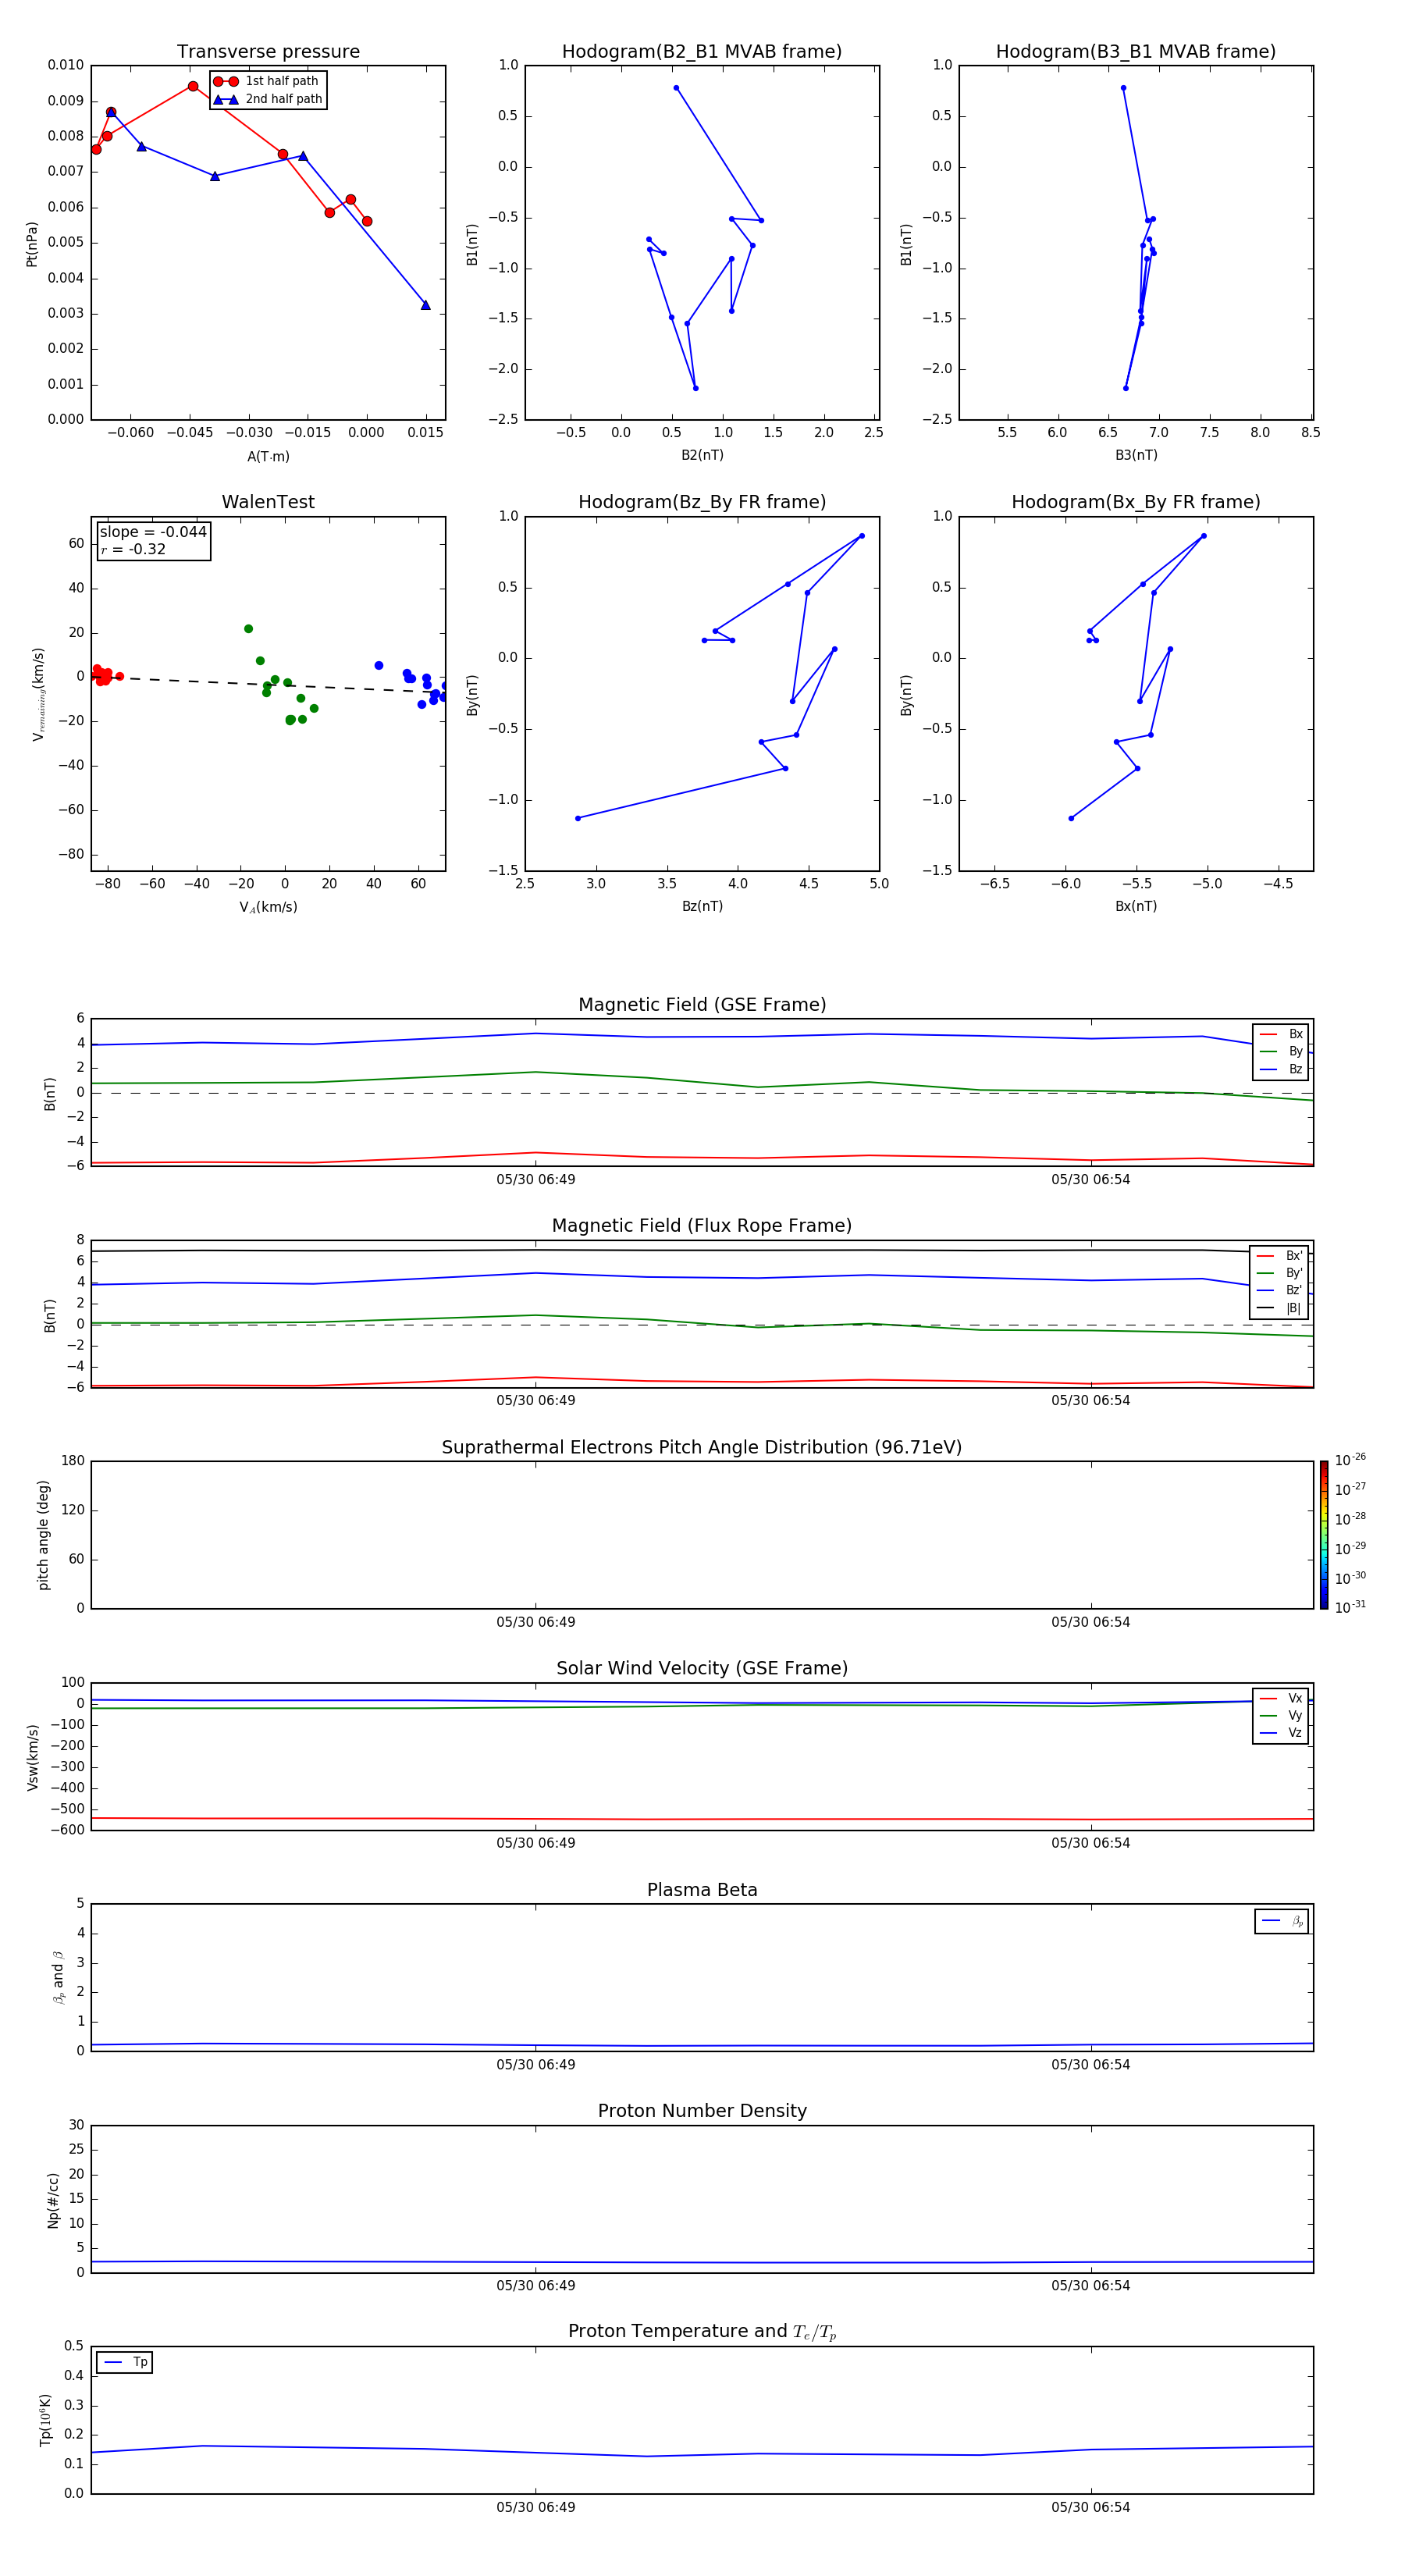
Task: Select "Bx" in GSE magnetic field legend
Action: point(1281,1034)
